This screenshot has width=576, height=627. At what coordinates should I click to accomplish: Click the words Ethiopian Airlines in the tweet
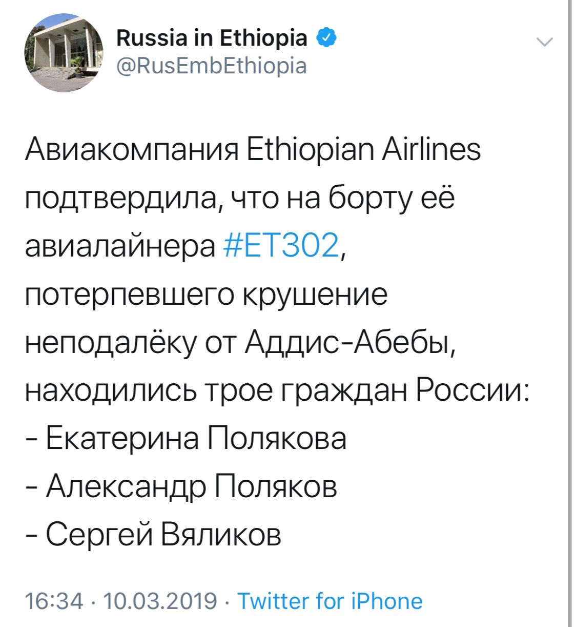point(363,150)
